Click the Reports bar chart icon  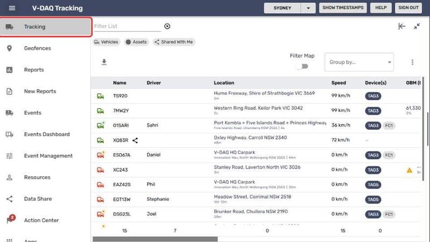(9, 70)
